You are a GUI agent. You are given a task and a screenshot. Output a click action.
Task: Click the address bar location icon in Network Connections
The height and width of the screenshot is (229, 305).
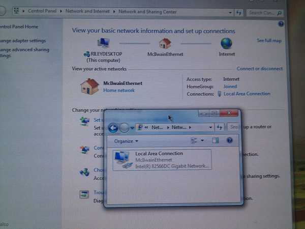click(x=139, y=128)
